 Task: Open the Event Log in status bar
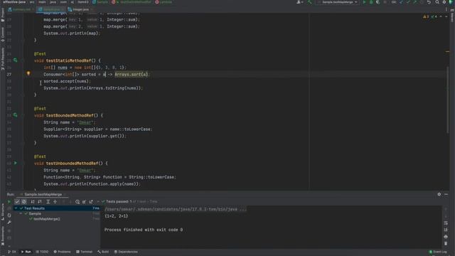pos(438,252)
